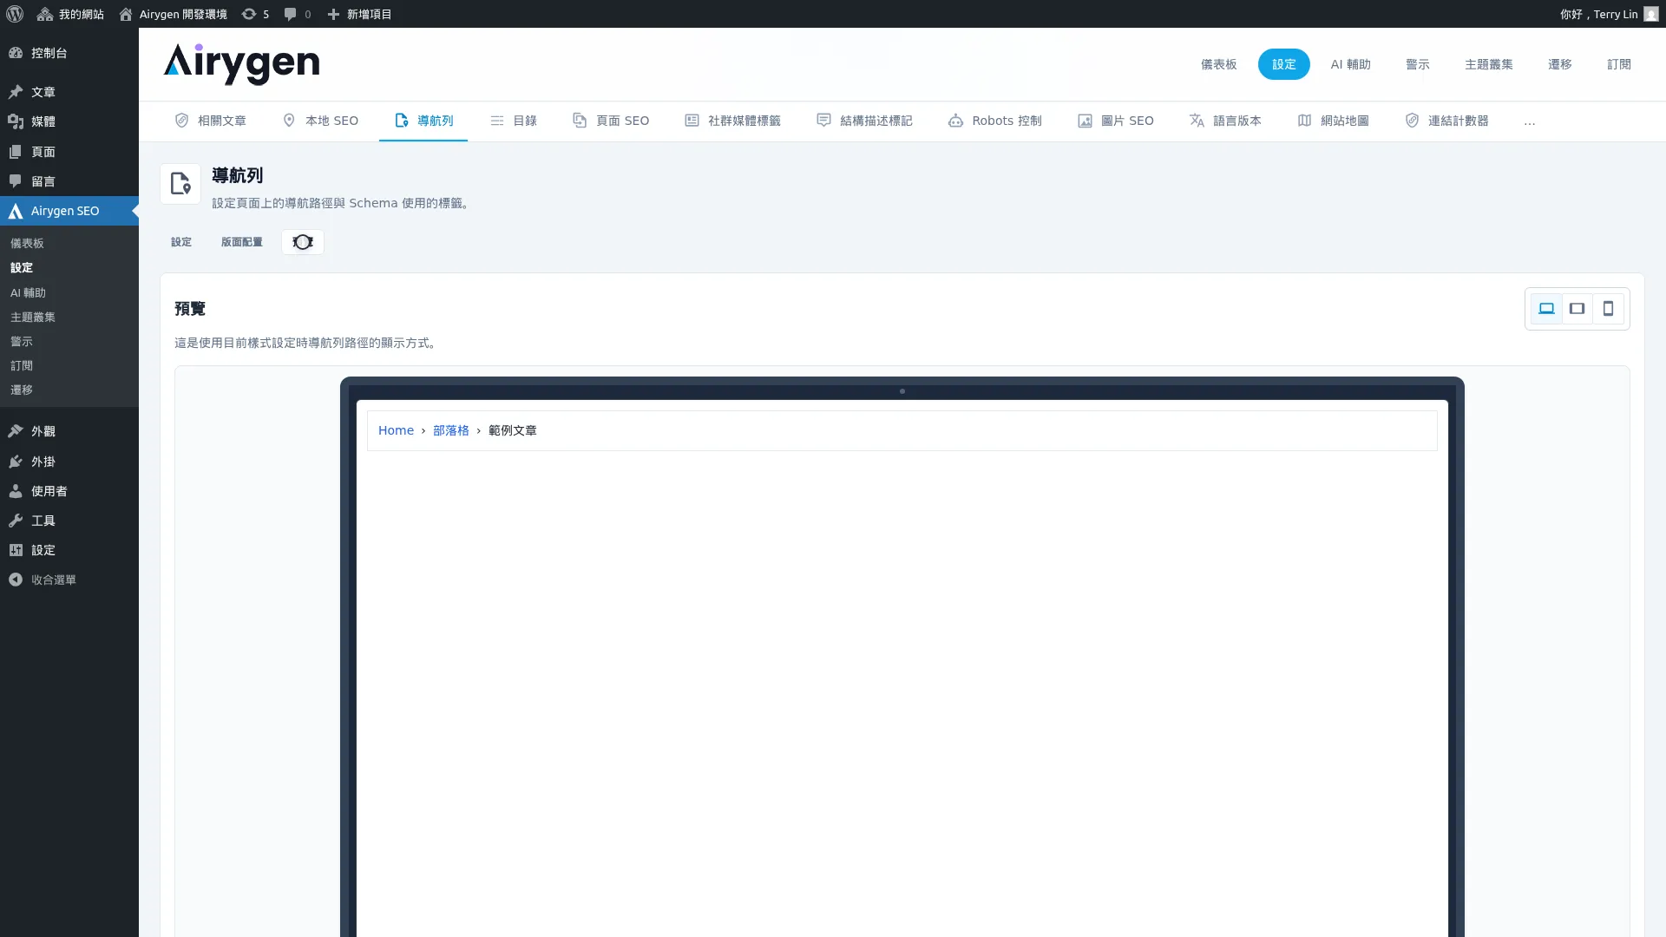The width and height of the screenshot is (1666, 937).
Task: Open 控制台 in sidebar
Action: pos(69,53)
